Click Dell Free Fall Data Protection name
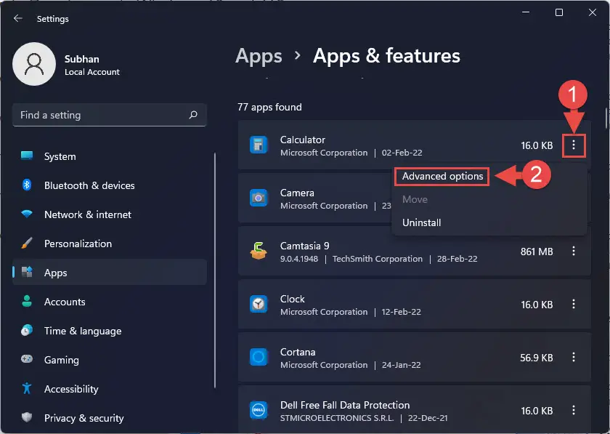The height and width of the screenshot is (434, 610). 345,405
